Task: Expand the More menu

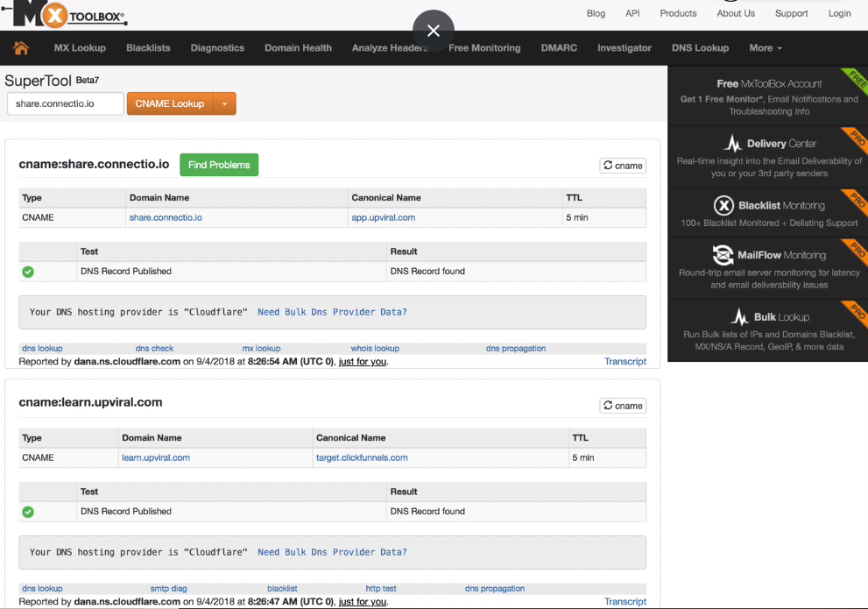Action: click(766, 48)
